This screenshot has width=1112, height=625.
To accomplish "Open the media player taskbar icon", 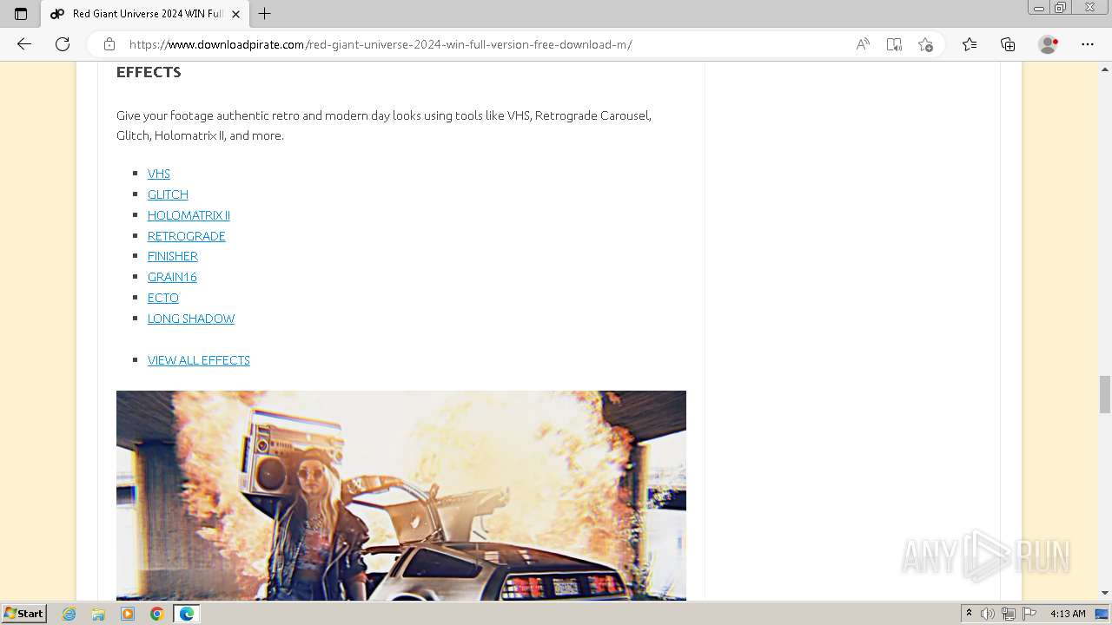I will click(128, 614).
